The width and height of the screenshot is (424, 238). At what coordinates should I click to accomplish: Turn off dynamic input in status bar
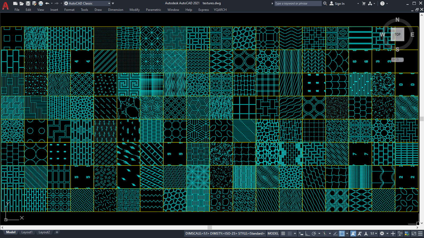point(301,233)
